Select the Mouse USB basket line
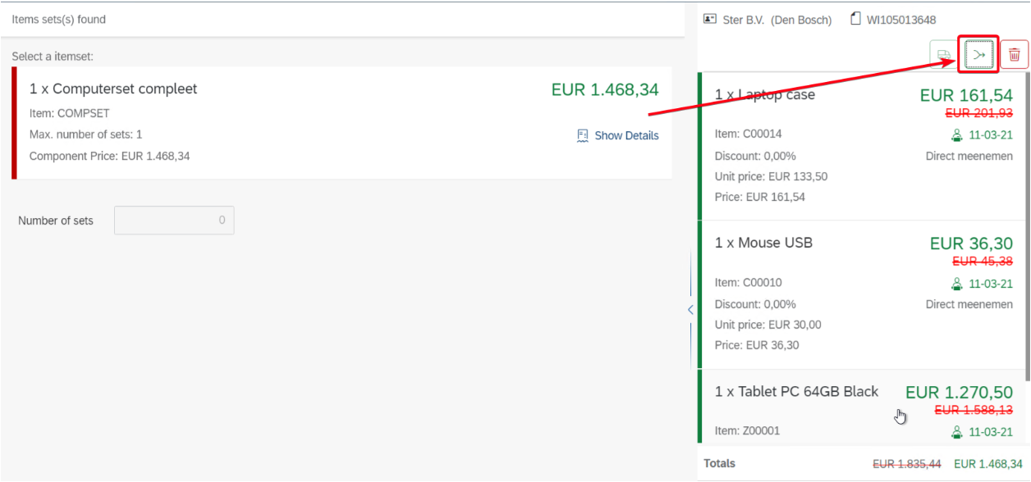Screen dimensions: 1031x482 point(821,311)
